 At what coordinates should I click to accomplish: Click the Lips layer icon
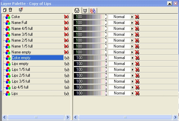click(x=8, y=93)
